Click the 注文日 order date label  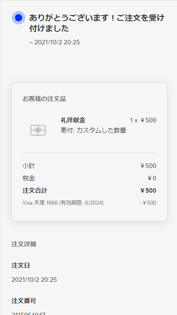point(21,265)
